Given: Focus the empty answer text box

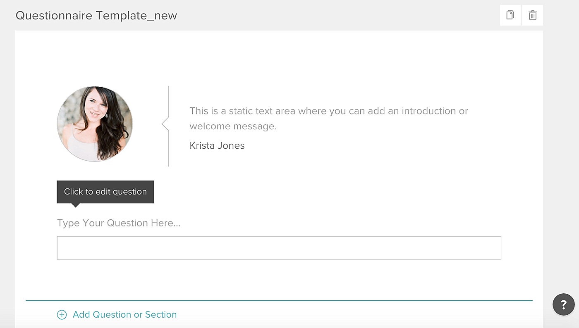Looking at the screenshot, I should [279, 248].
